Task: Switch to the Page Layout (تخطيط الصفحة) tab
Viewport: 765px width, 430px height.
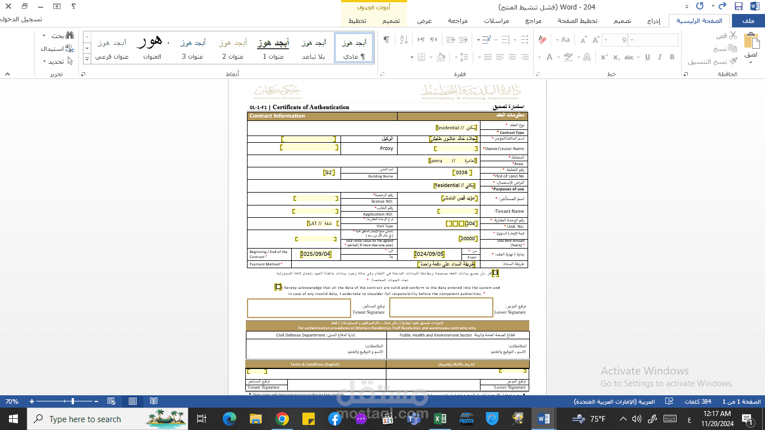Action: (x=577, y=21)
